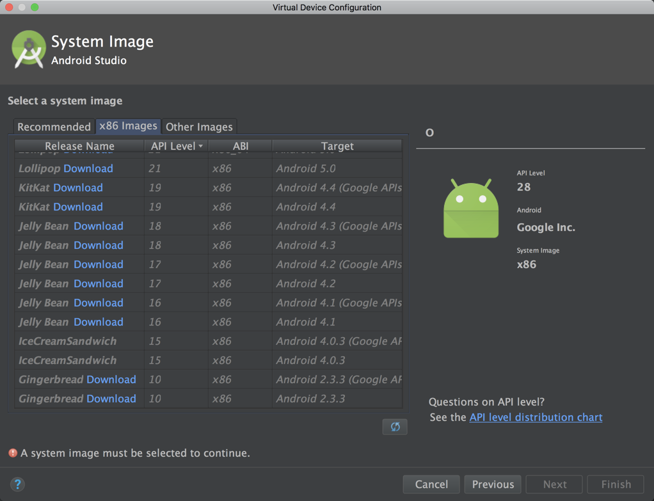Screen dimensions: 654x501
Task: Open the help question mark icon
Action: (x=17, y=484)
